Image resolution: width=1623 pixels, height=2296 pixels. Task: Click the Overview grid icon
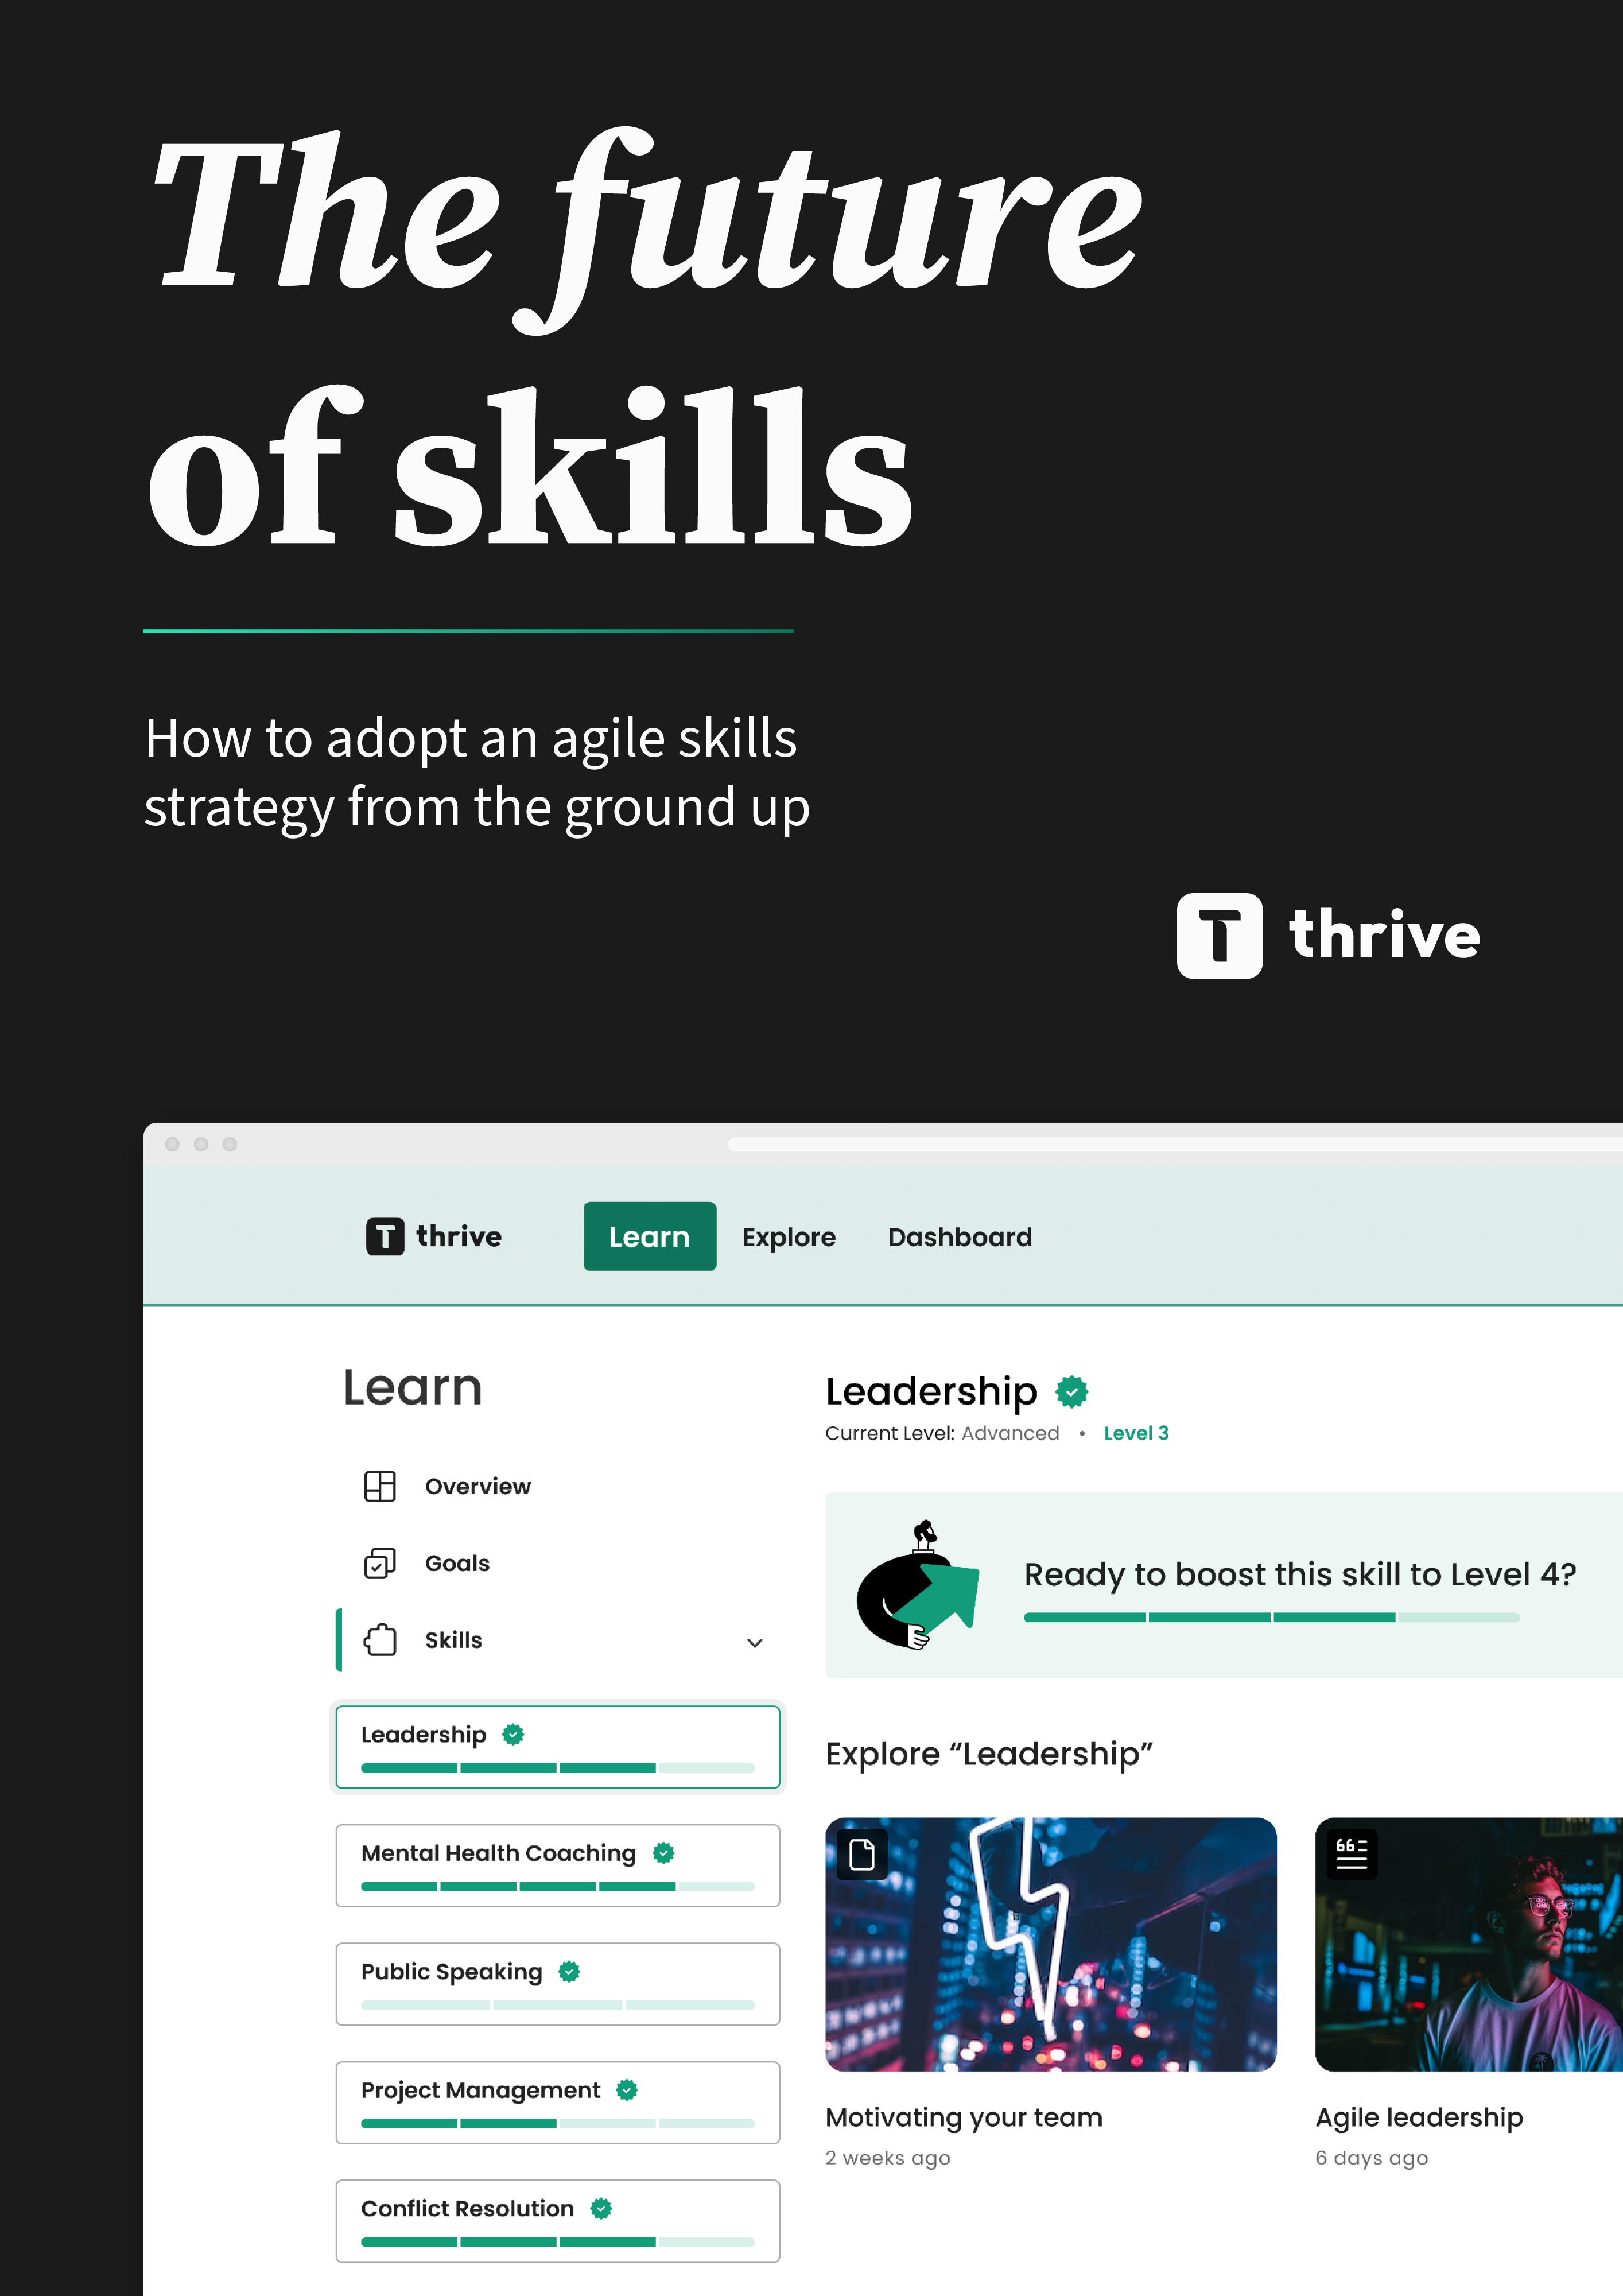[380, 1486]
